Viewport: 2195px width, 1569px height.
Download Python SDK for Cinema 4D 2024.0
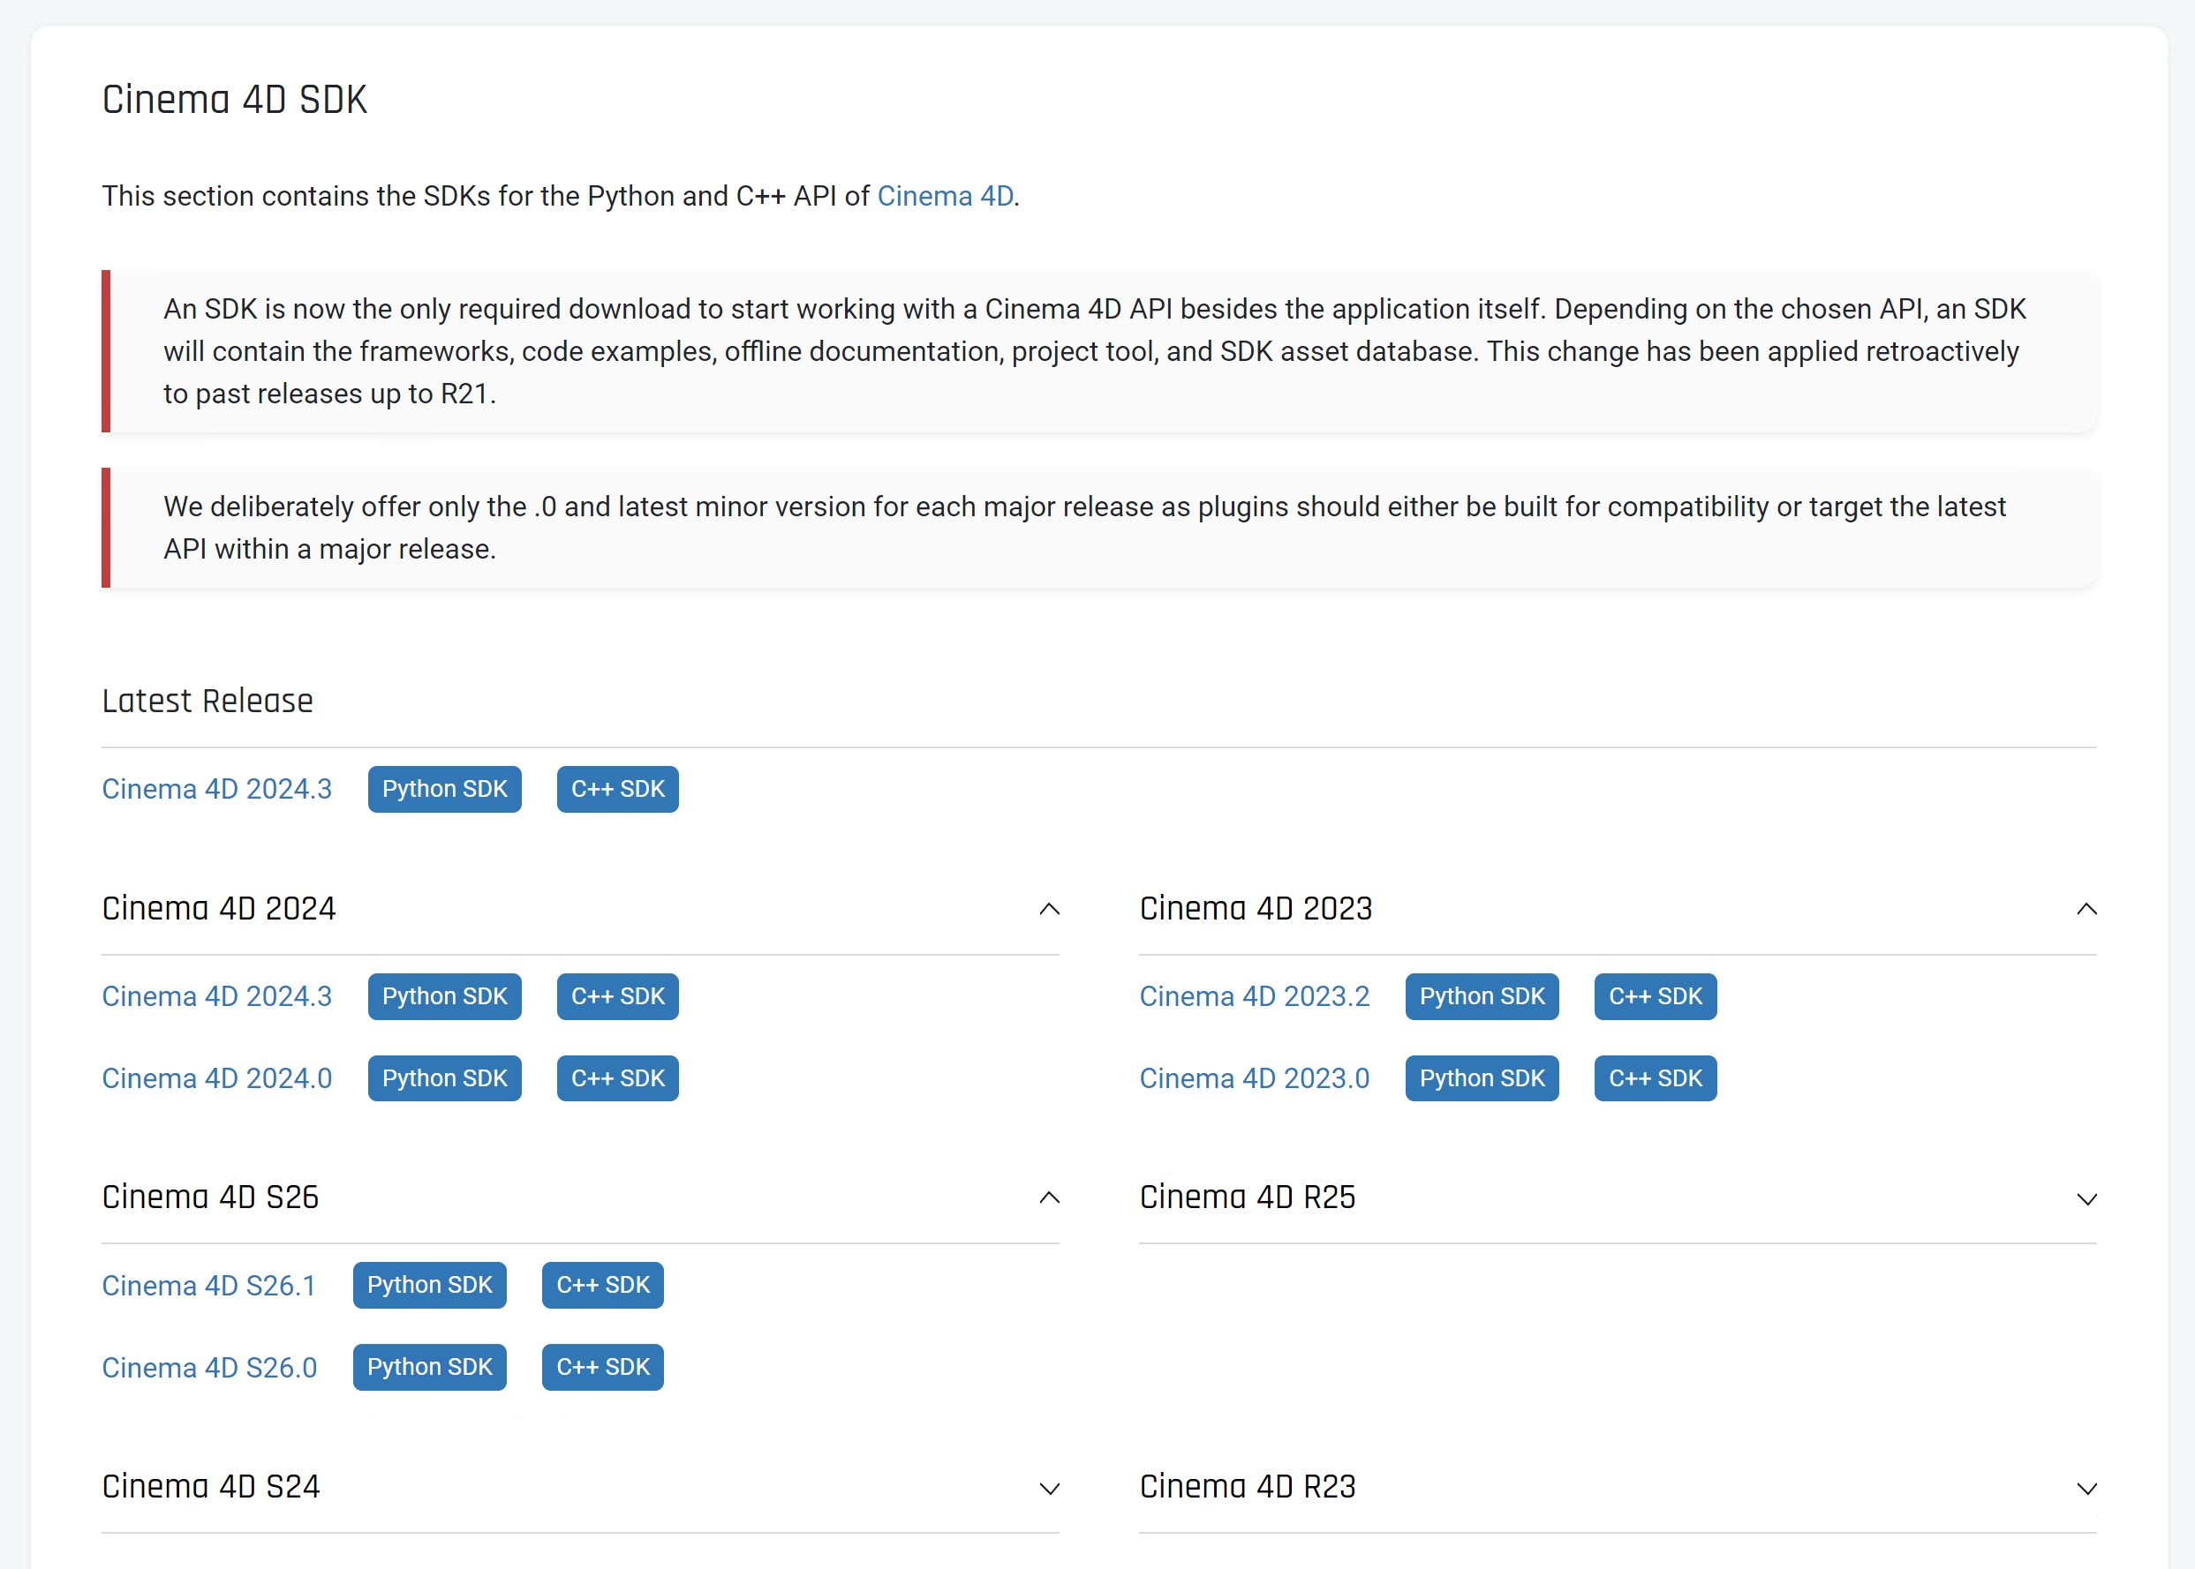click(x=445, y=1078)
